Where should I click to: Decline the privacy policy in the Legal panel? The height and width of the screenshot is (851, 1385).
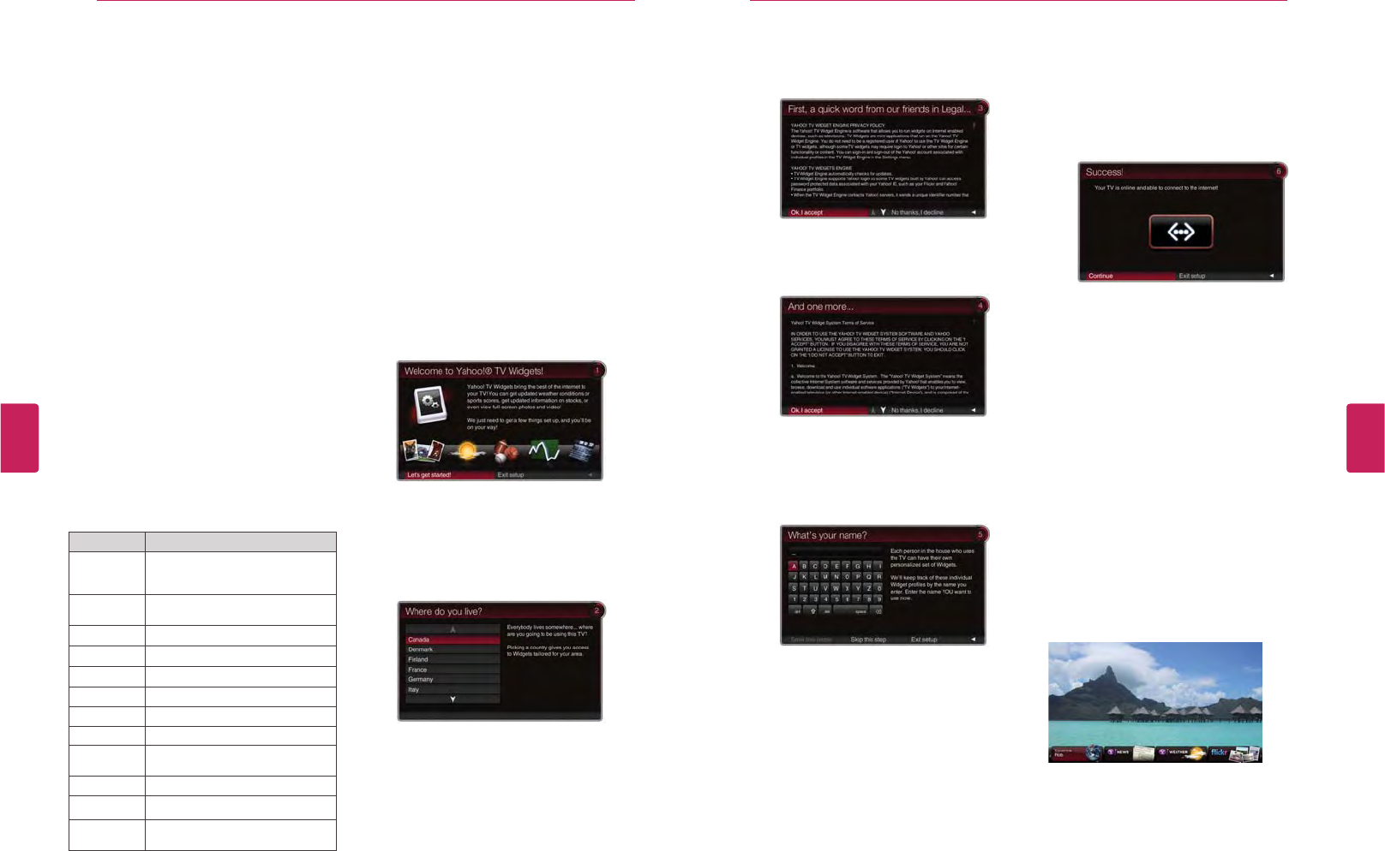tap(917, 212)
